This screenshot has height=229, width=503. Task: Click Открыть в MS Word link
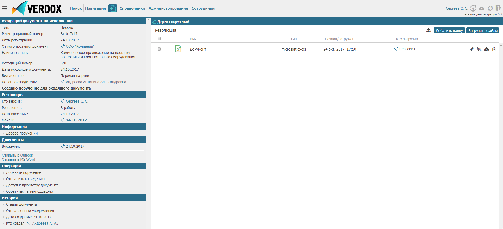pyautogui.click(x=18, y=159)
